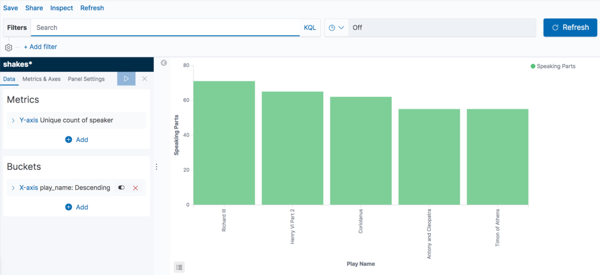Expand the X-axis play_name bucket settings
This screenshot has height=275, width=600.
click(x=13, y=187)
